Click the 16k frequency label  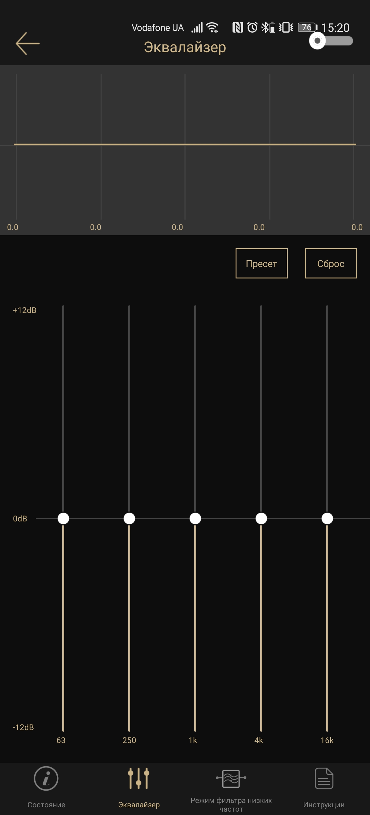pos(327,740)
